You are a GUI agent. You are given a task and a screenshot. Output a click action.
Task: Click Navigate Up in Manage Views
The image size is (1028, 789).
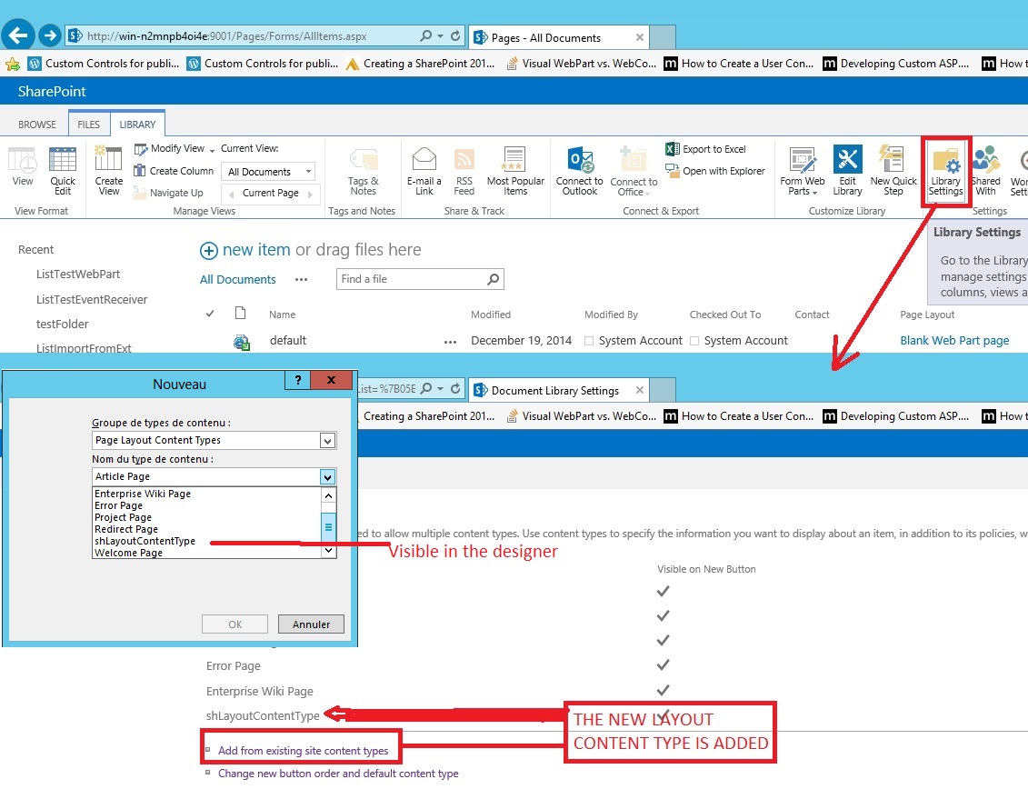[x=168, y=193]
